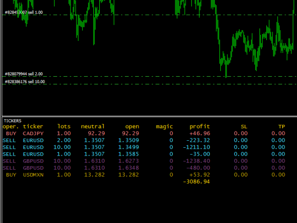This screenshot has height=223, width=297.
Task: Click the 'open' column header
Action: tap(132, 127)
